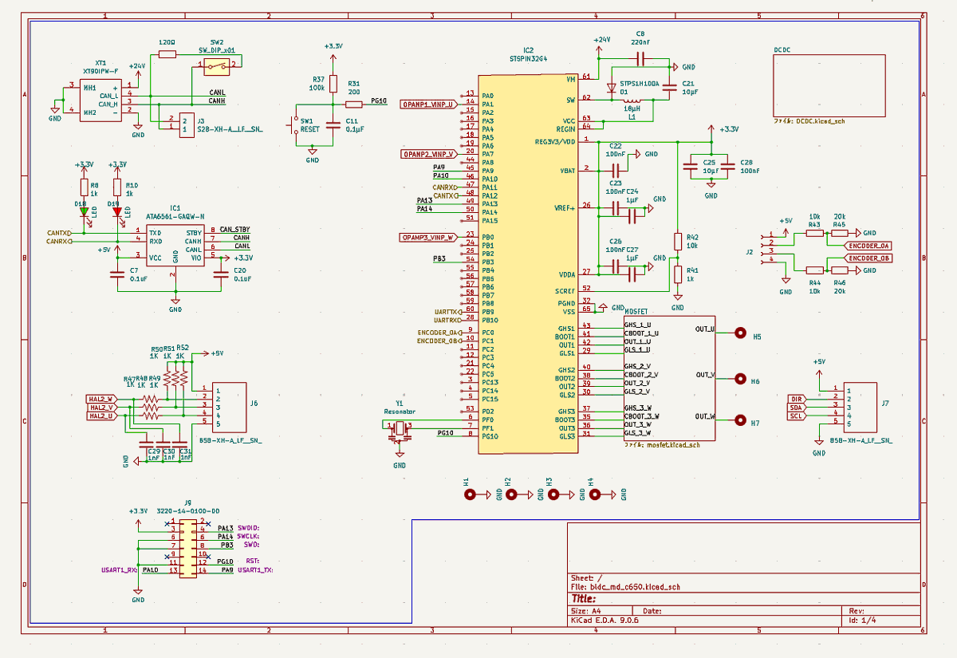Select capacitor C28 100nF

pos(727,167)
